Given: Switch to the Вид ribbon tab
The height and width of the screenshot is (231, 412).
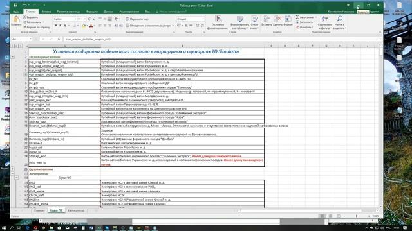Looking at the screenshot, I should point(147,12).
